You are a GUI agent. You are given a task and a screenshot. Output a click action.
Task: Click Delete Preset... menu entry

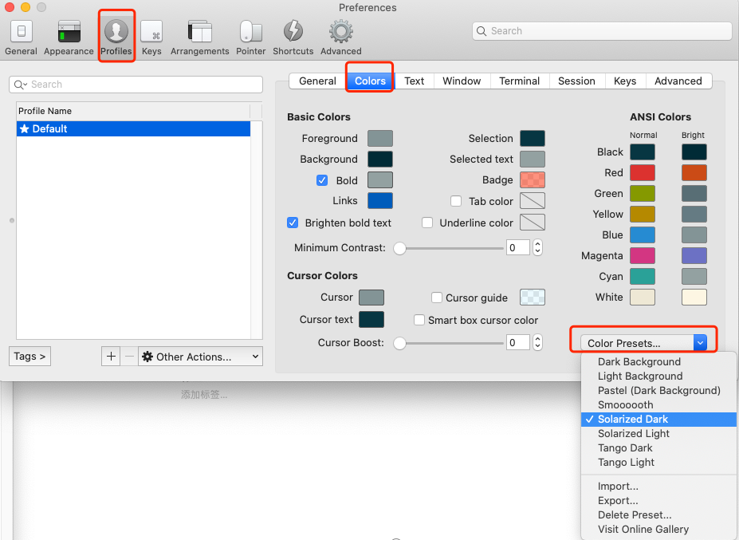pos(658,515)
